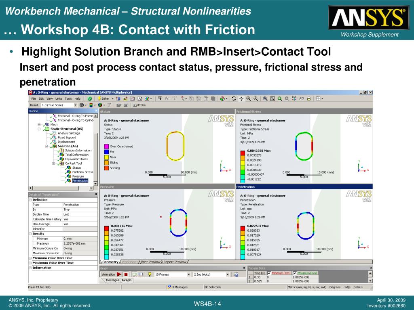
Task: Click the Animation label button
Action: [108, 274]
